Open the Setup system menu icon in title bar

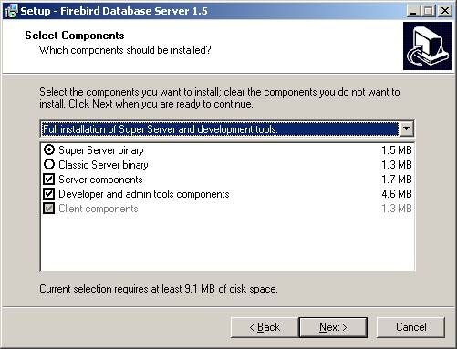[x=11, y=11]
